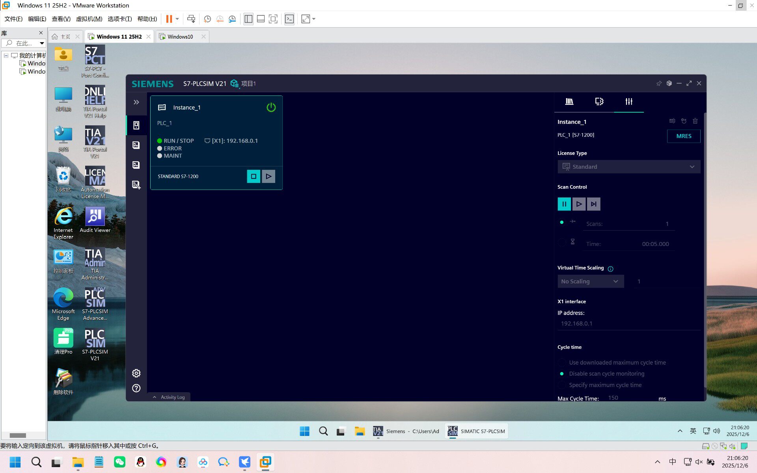Click the IP address input field

[629, 324]
